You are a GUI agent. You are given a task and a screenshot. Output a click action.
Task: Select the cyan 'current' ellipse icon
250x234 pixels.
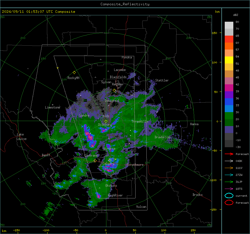coord(229,196)
